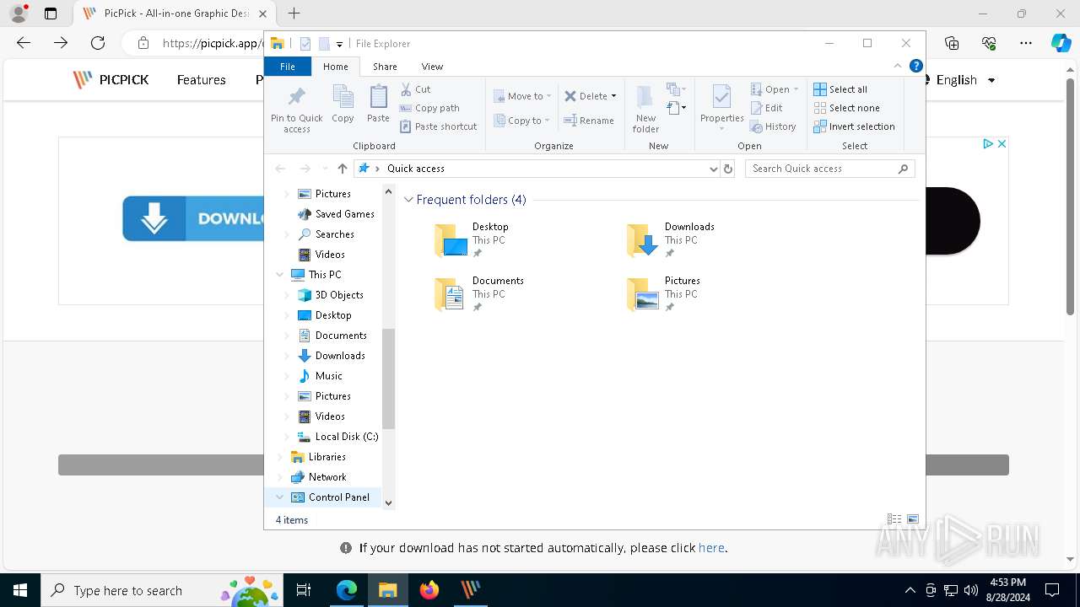Expand Libraries tree node

(280, 457)
